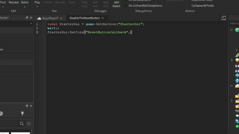Switch to the BoxyPlaysYT tab
This screenshot has height=134, width=239.
pos(50,18)
